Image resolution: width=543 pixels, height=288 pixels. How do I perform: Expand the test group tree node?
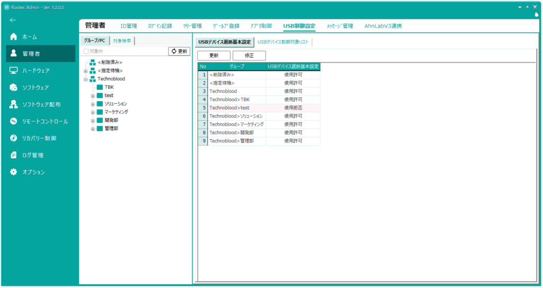(x=93, y=96)
